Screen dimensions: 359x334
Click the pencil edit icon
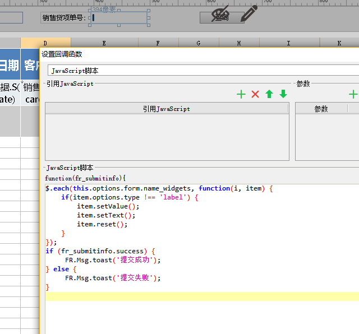coord(248,13)
